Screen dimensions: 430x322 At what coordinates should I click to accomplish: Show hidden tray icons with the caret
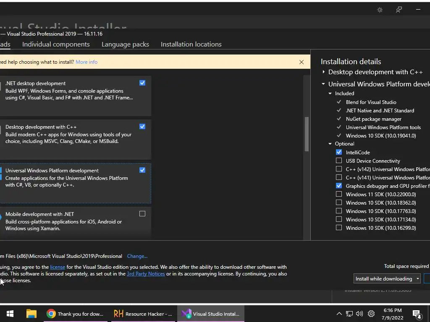click(x=339, y=314)
